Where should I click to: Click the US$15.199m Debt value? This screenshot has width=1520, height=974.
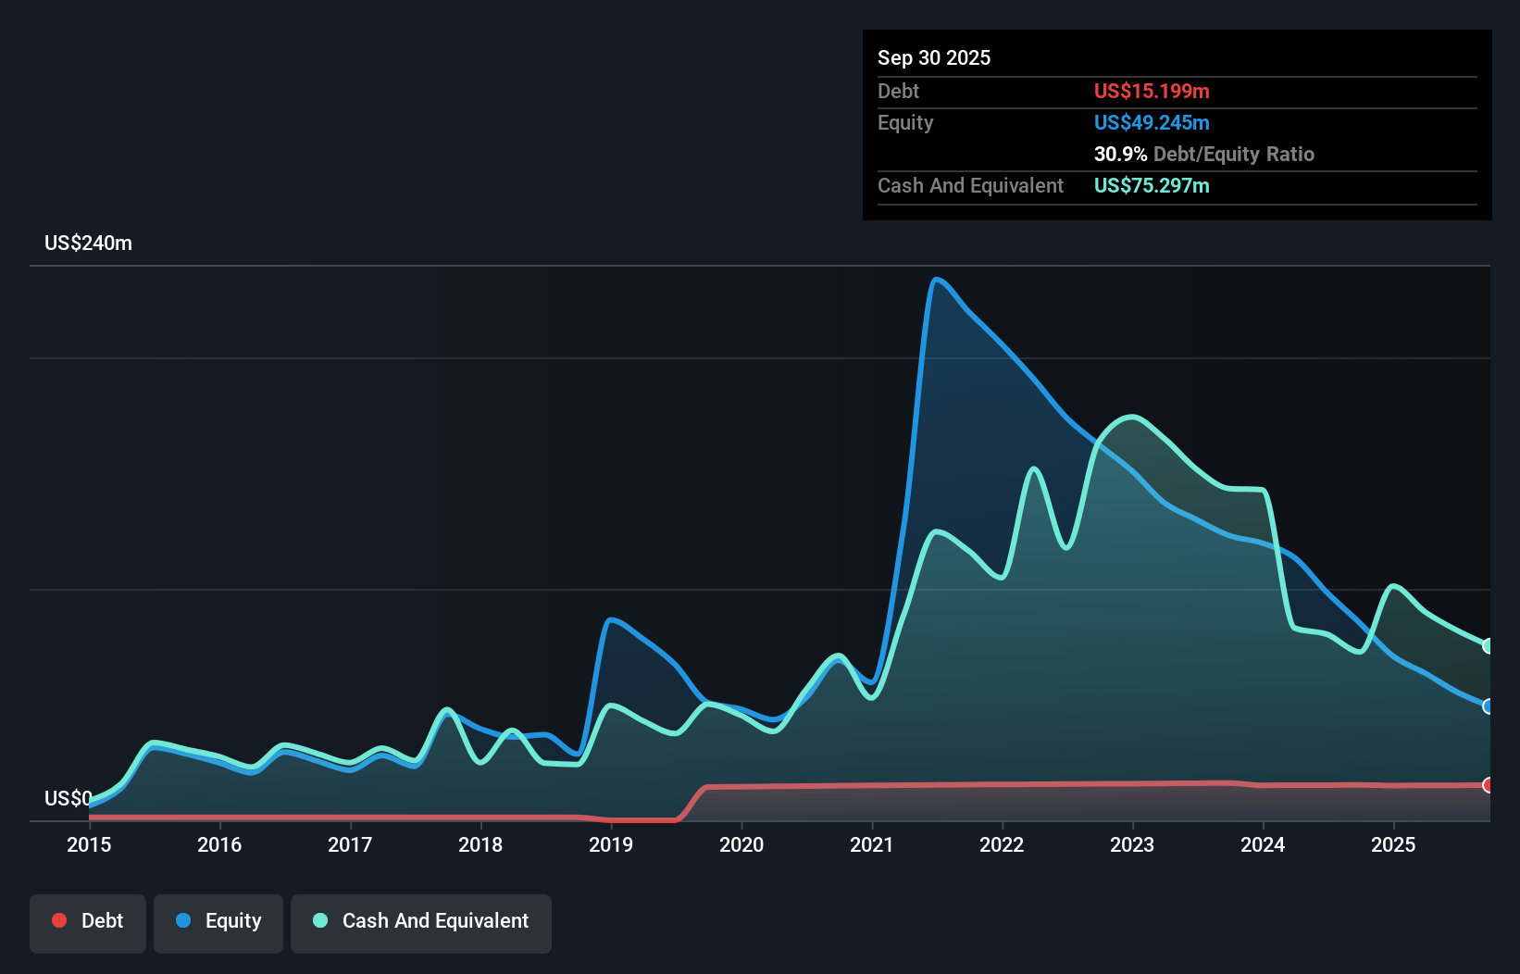[1152, 91]
